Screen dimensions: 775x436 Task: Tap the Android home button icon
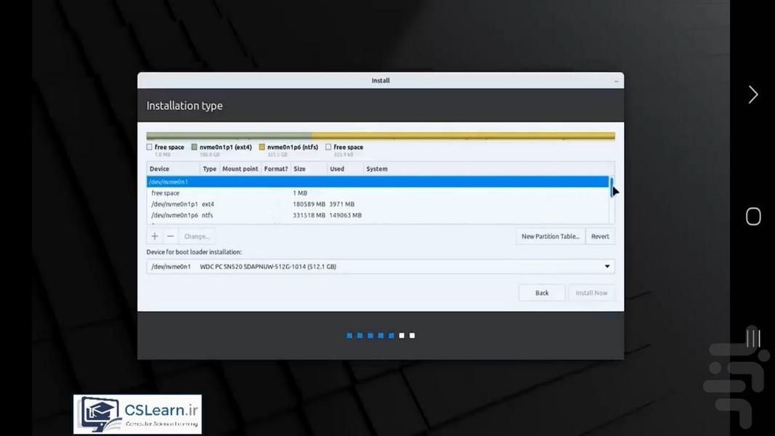(753, 217)
